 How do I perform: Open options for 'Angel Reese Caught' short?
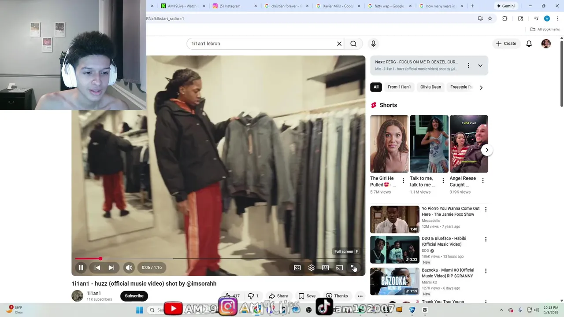483,181
